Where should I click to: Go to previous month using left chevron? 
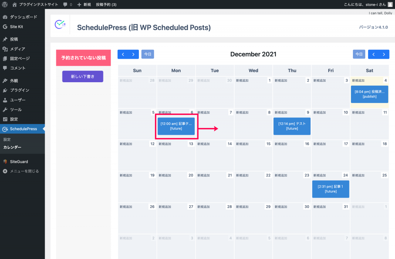123,54
